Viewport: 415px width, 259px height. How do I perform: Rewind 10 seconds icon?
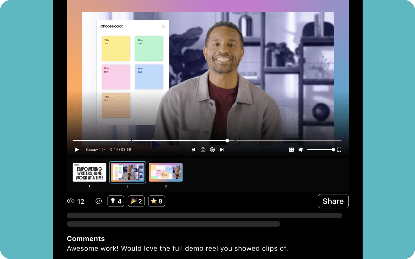(203, 150)
